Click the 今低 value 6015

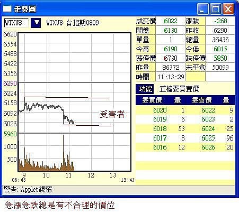coord(220,49)
